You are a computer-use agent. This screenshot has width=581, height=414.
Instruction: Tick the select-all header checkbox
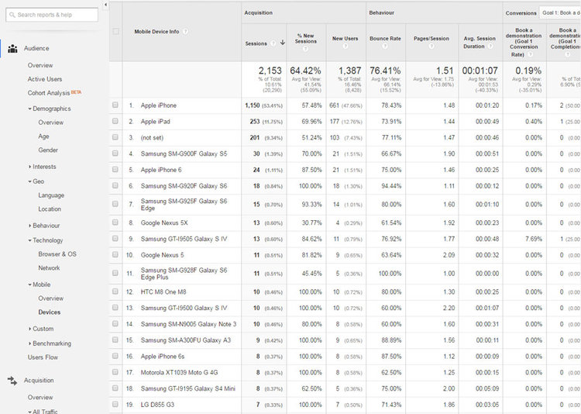[x=115, y=32]
